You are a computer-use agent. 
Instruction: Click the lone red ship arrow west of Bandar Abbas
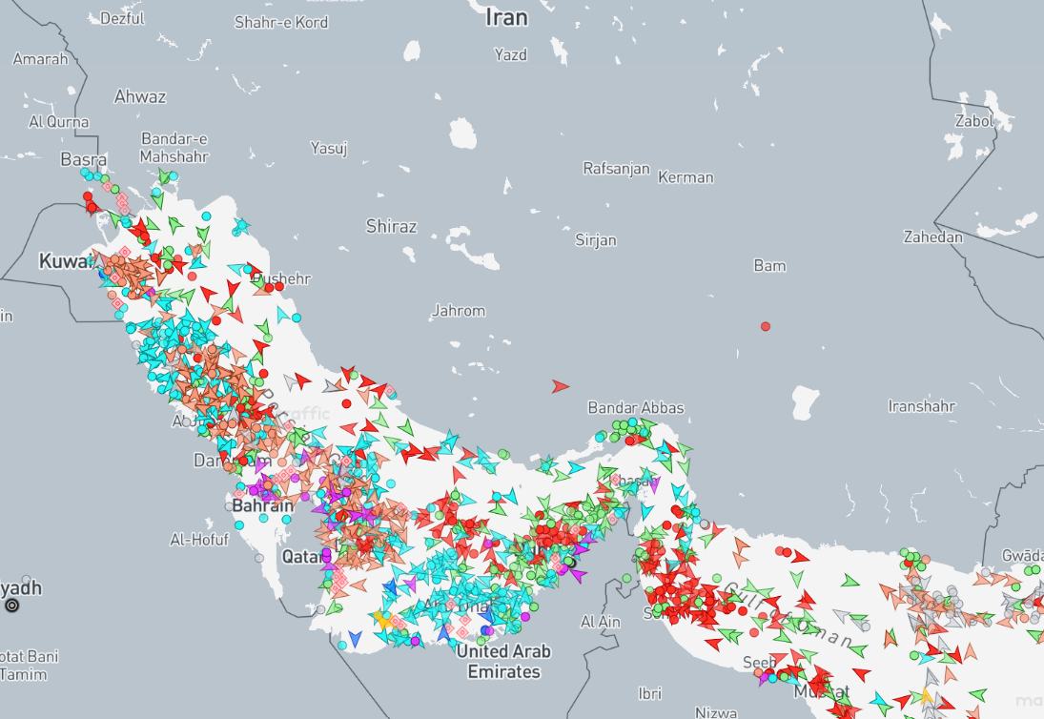[x=561, y=386]
